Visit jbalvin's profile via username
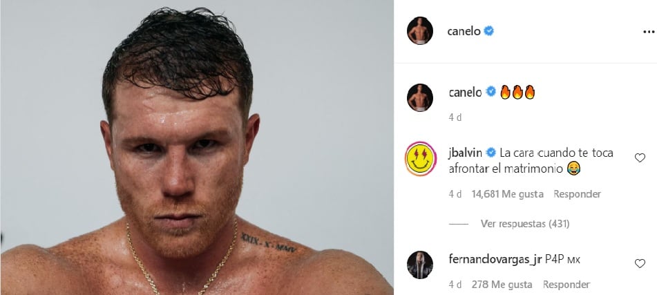This screenshot has width=657, height=295. pos(465,153)
